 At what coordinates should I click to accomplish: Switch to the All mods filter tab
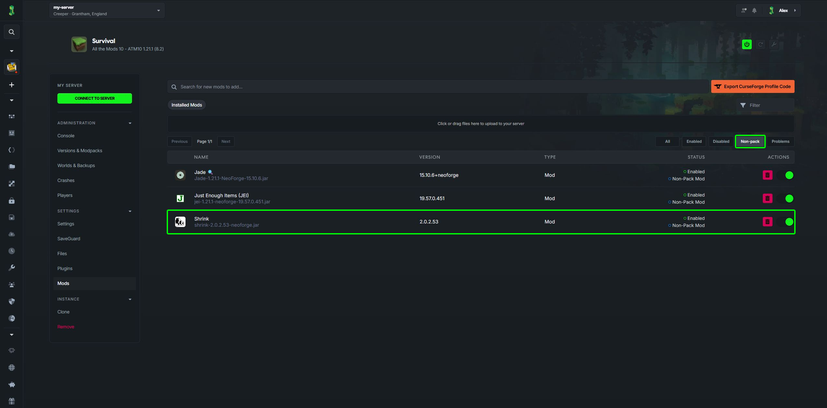tap(667, 142)
